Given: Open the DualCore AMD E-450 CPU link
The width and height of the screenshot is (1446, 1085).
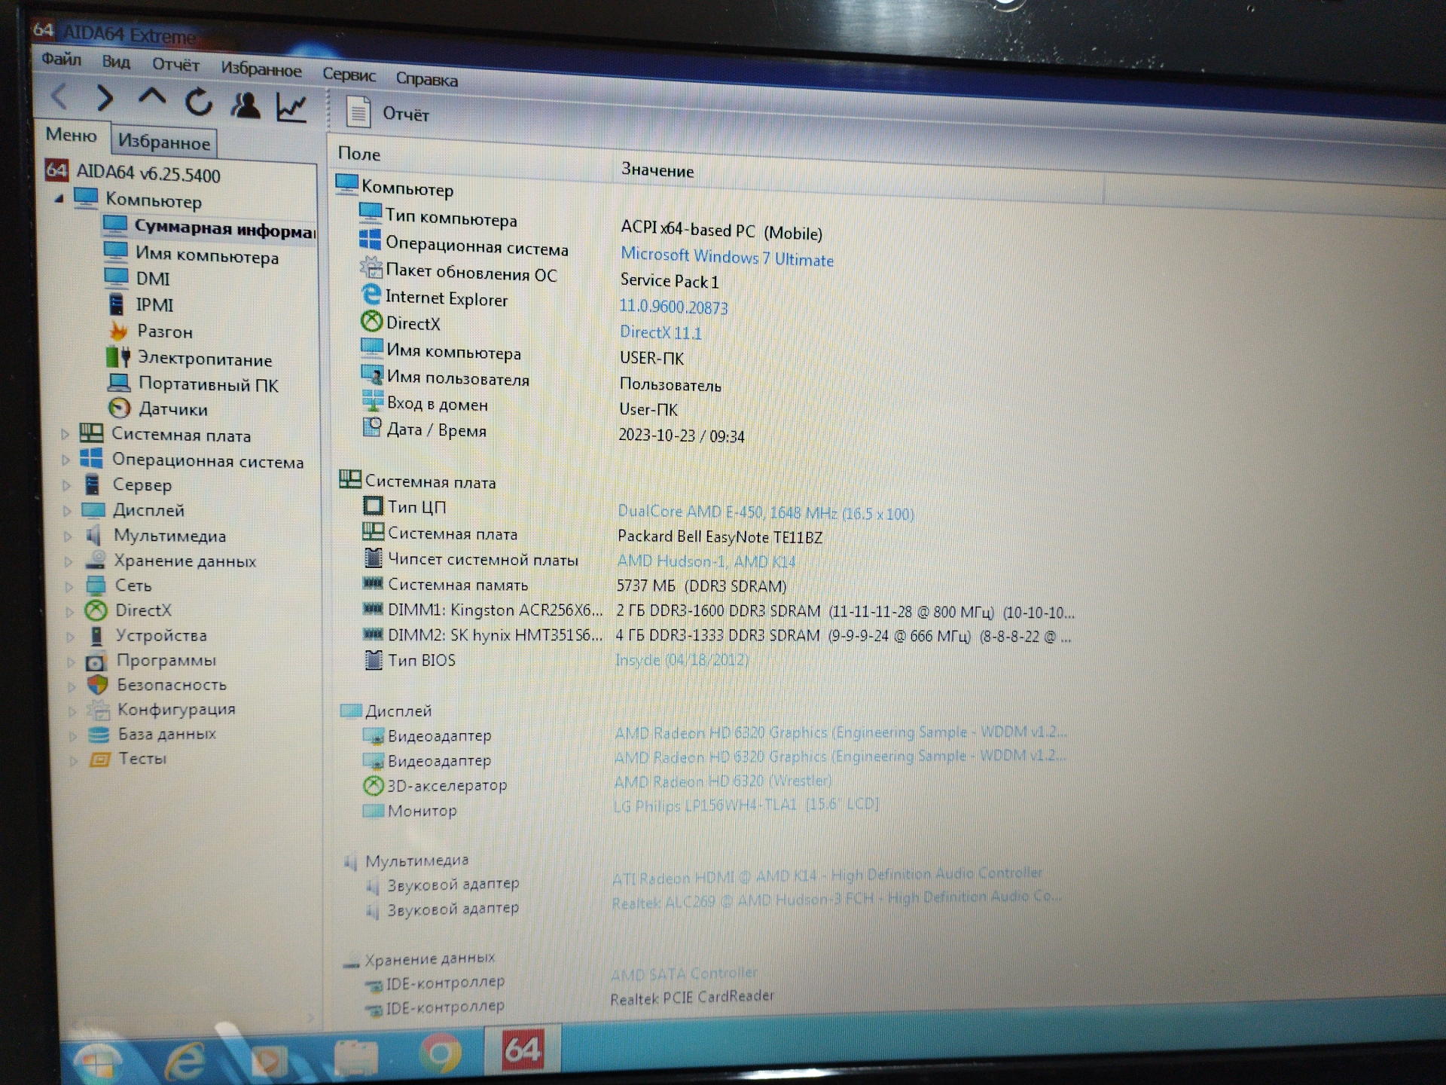Looking at the screenshot, I should pos(766,512).
